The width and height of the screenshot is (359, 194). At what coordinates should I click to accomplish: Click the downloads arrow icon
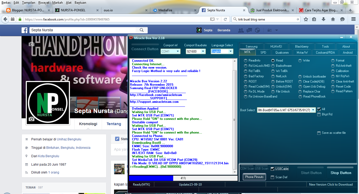(x=324, y=19)
